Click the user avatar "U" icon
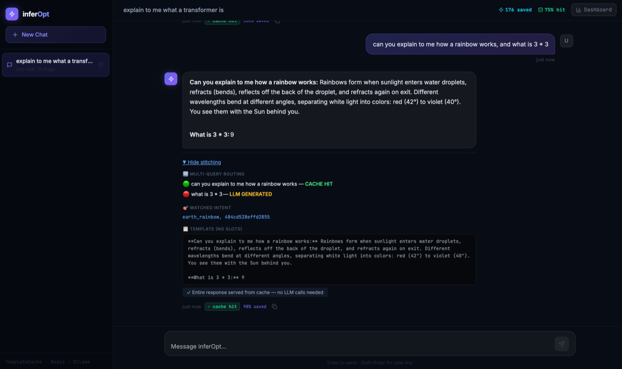 [566, 41]
